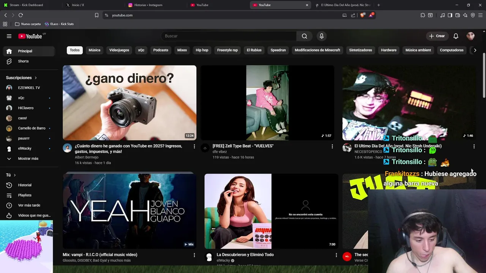Show more category chips with right arrow
The height and width of the screenshot is (273, 486).
pos(475,50)
